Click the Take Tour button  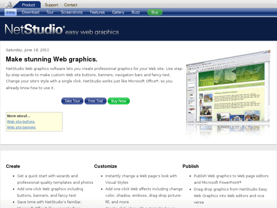pyautogui.click(x=72, y=101)
